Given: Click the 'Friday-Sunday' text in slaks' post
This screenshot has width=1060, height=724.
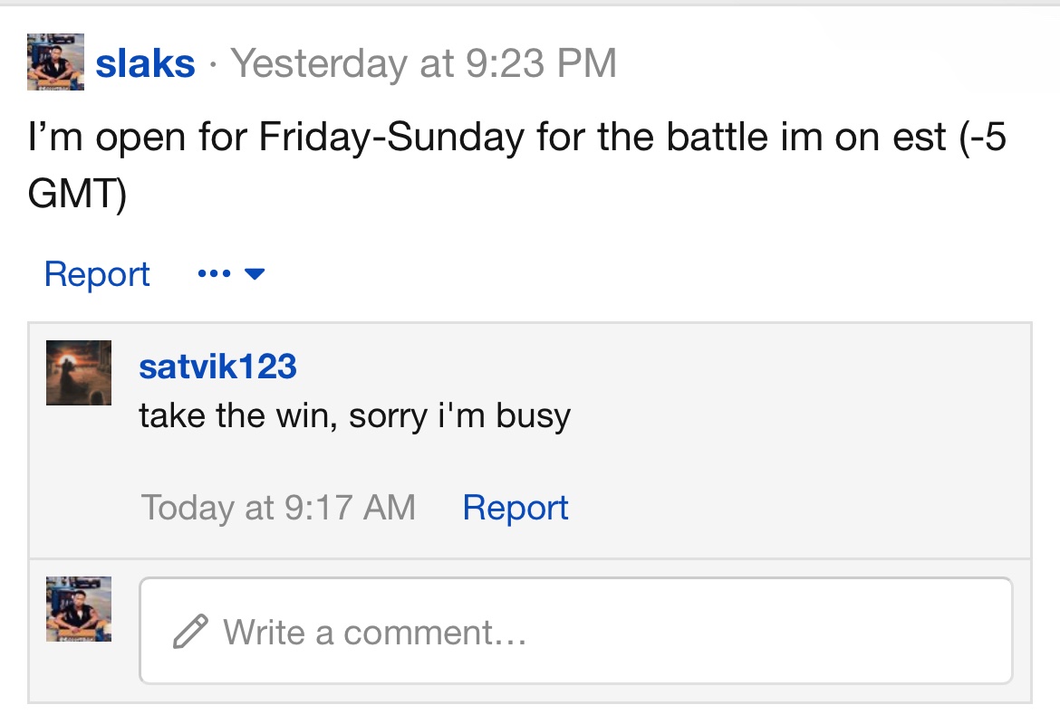Looking at the screenshot, I should (x=391, y=137).
